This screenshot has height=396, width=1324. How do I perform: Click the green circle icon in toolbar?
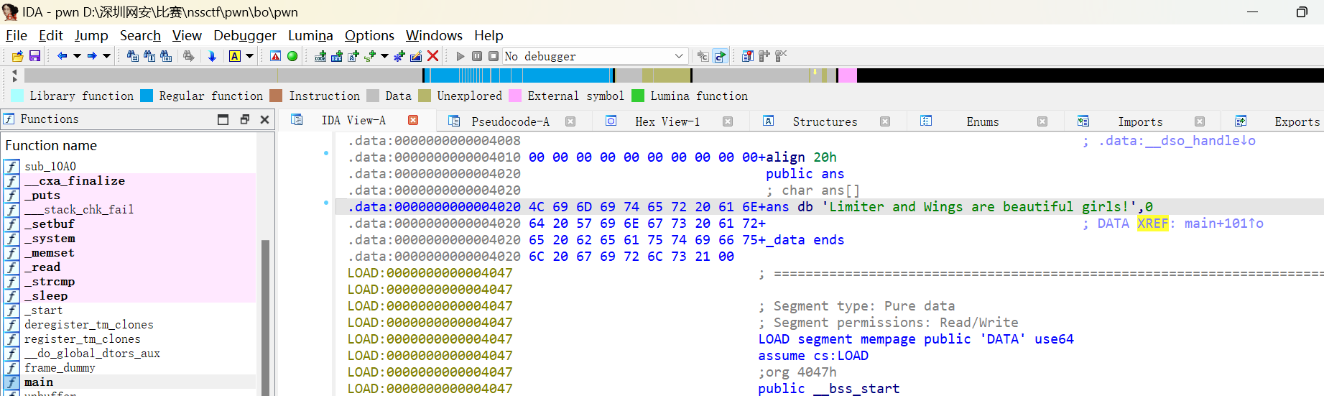[x=292, y=56]
